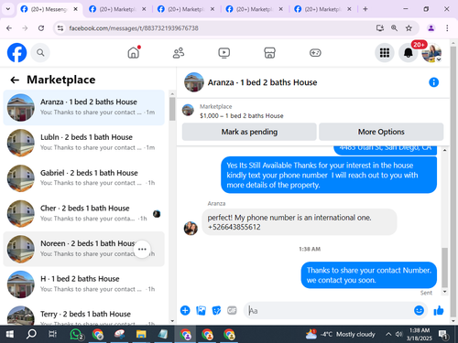Open Windows taskbar search
Viewport: 458px width, 343px height.
31,335
